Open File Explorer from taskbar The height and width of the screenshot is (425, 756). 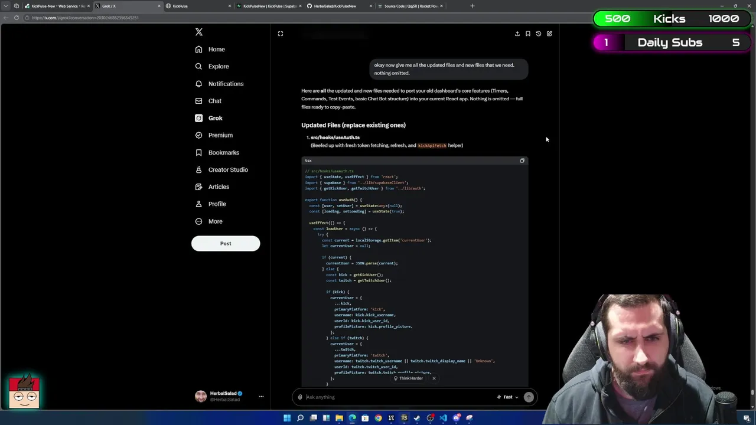click(339, 418)
